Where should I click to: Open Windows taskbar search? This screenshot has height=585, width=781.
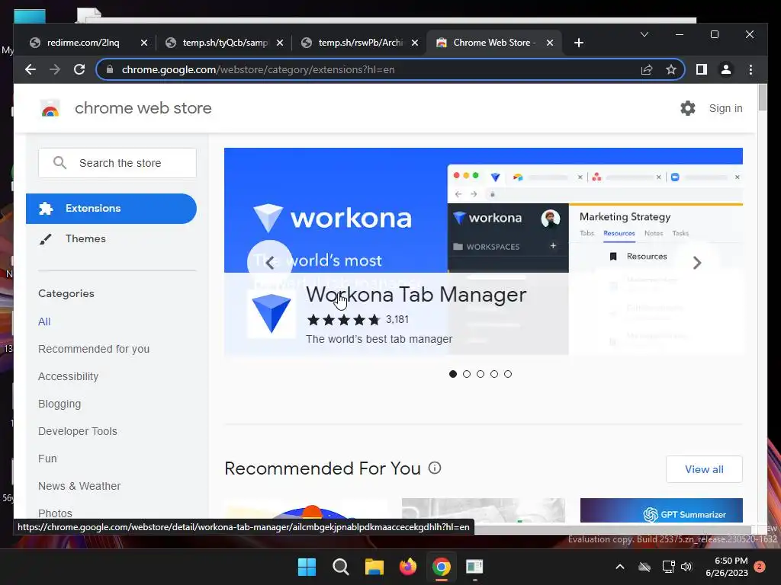coord(341,567)
